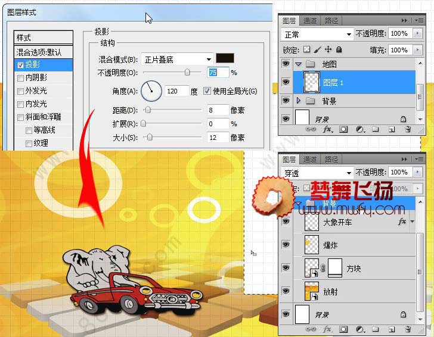Viewport: 434px width, 337px height.
Task: Click mask link chain on 方块 layer
Action: [x=323, y=268]
